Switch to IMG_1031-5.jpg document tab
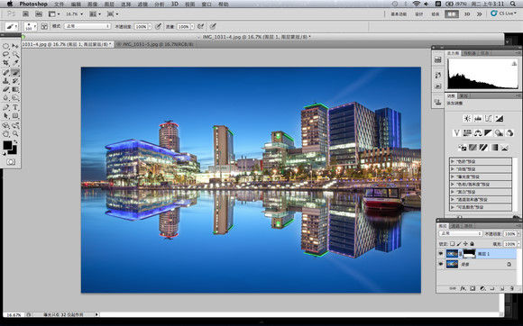Screen dimensions: 523x326 coord(155,44)
